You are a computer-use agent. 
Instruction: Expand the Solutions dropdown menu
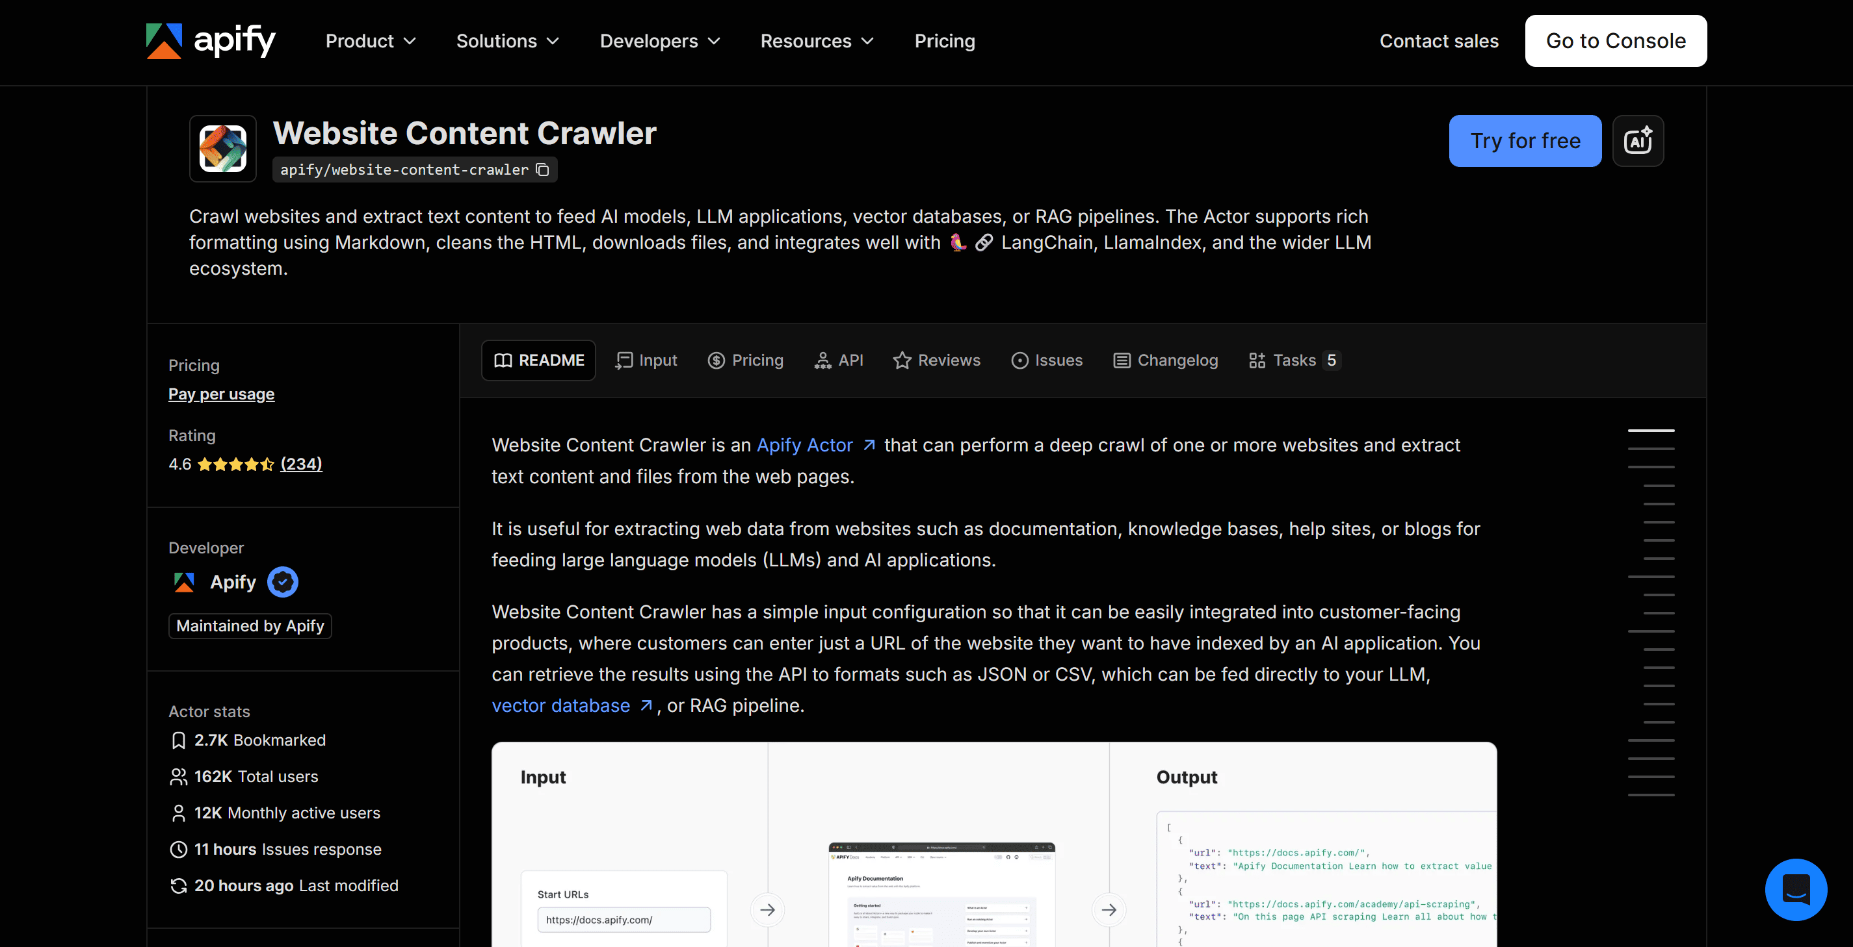click(x=508, y=41)
